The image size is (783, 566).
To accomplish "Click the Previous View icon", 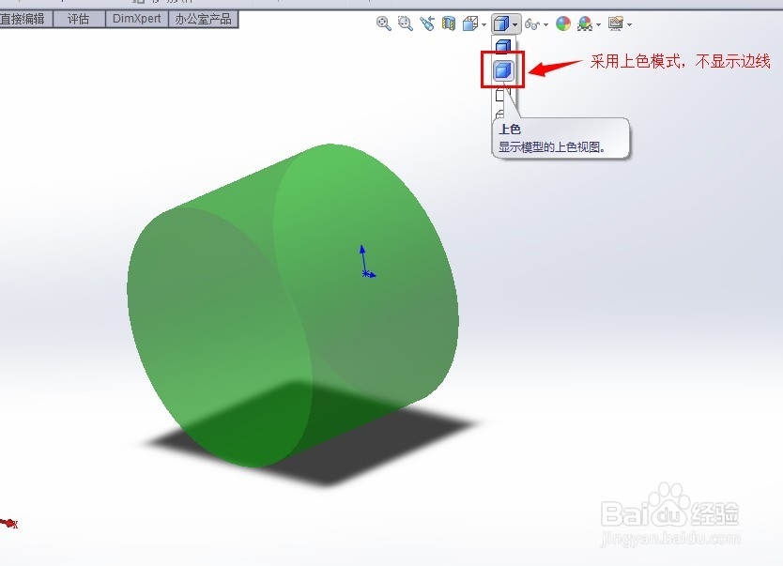I will click(427, 23).
